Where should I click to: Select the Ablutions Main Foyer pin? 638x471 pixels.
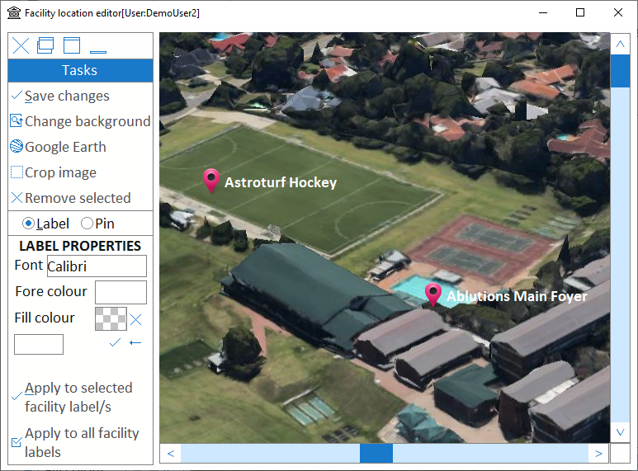pyautogui.click(x=433, y=294)
